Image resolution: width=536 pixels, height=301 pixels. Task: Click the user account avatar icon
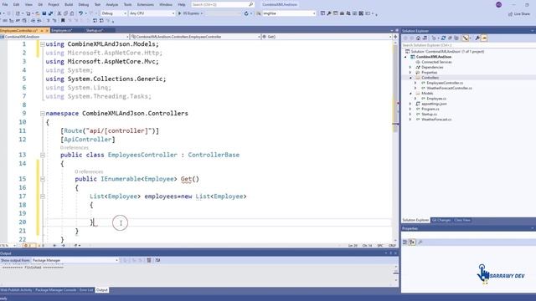click(x=499, y=4)
